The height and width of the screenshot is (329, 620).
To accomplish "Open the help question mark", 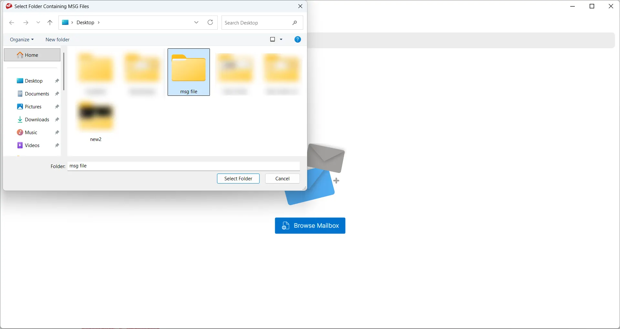I will pos(297,39).
